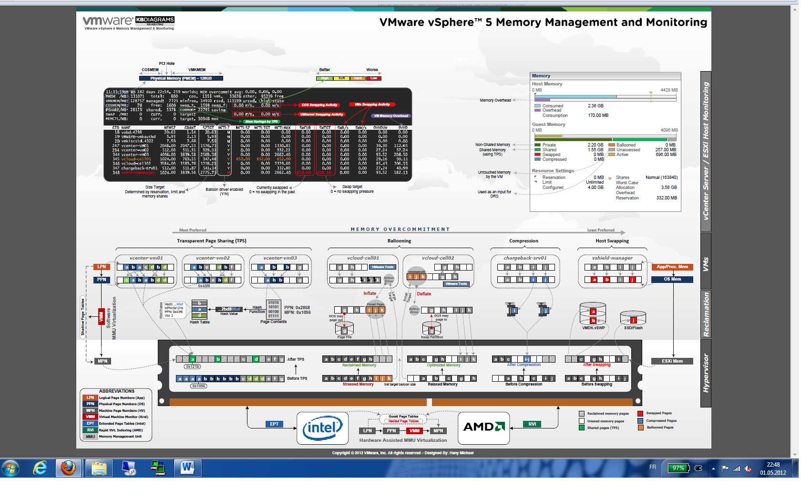Open the taskbar clock showing 22:48
This screenshot has height=501, width=801.
point(773,469)
